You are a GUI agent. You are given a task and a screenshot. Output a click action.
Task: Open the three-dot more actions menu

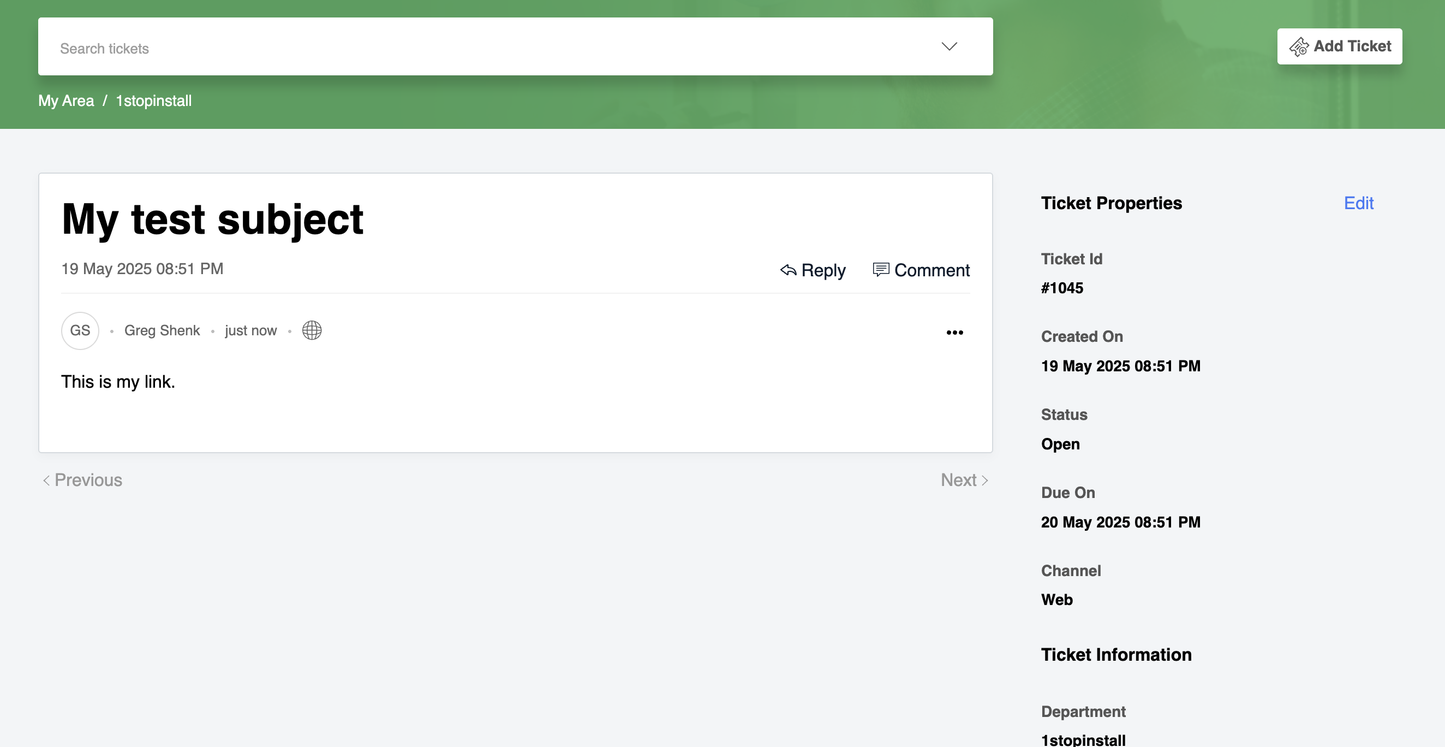(x=954, y=332)
